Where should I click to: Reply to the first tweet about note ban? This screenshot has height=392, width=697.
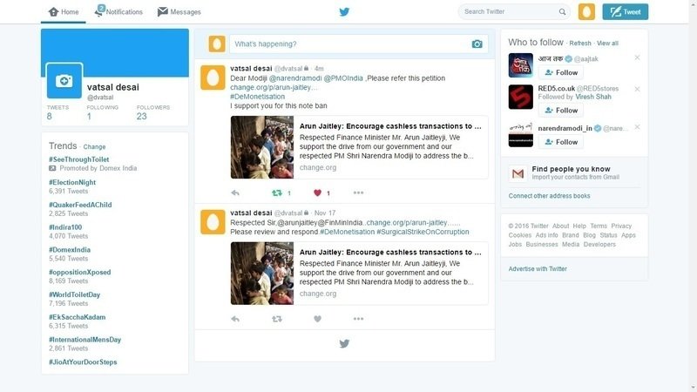coord(235,193)
